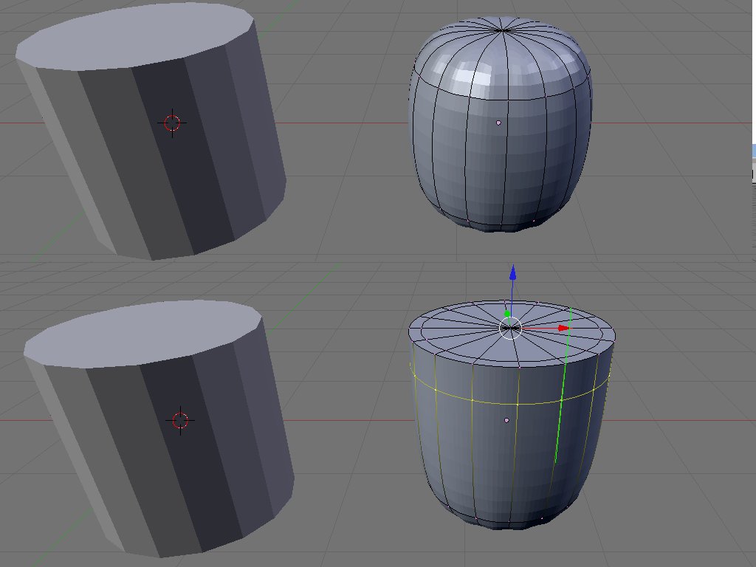Select the flat top cap of the lower-left cylinder

pyautogui.click(x=143, y=333)
